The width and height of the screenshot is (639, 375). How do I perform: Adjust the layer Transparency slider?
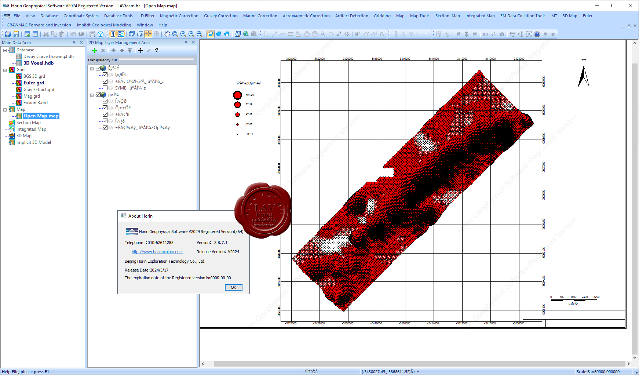tap(156, 59)
